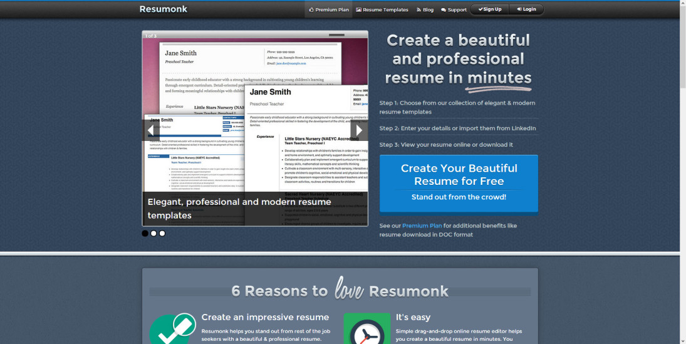Open the Premium Plan nav item

coord(328,9)
